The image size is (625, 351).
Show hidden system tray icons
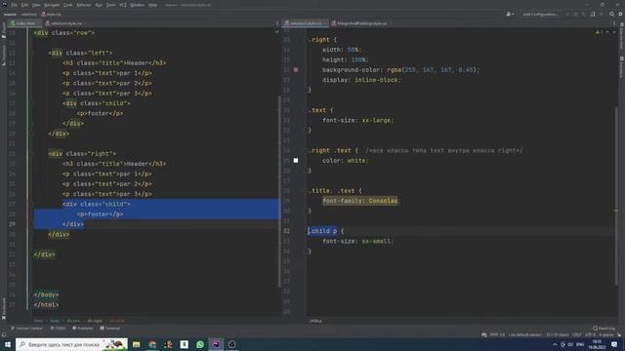click(x=555, y=344)
